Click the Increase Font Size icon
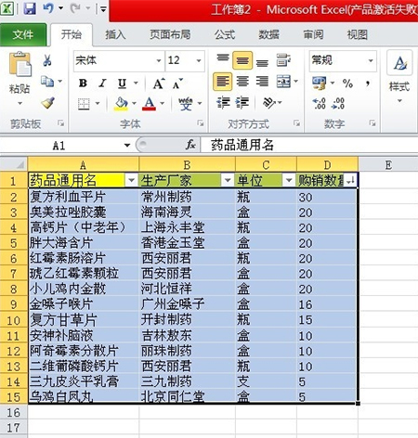 tap(159, 84)
